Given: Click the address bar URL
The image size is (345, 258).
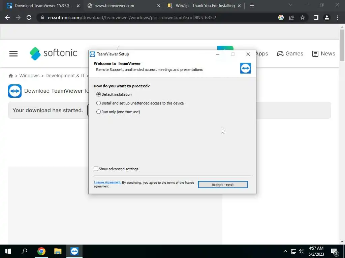Looking at the screenshot, I should [x=132, y=17].
